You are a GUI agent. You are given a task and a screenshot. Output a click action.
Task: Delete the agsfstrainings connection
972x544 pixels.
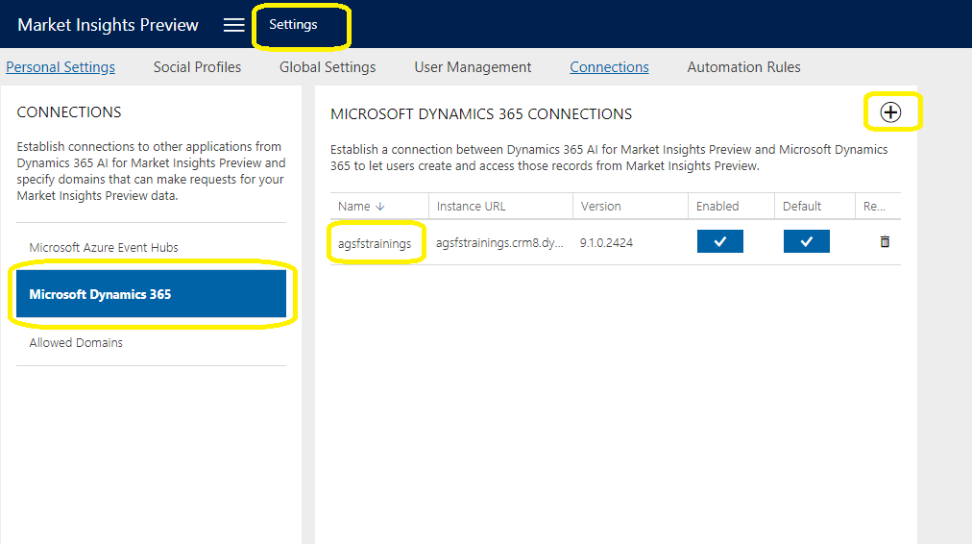(x=885, y=242)
